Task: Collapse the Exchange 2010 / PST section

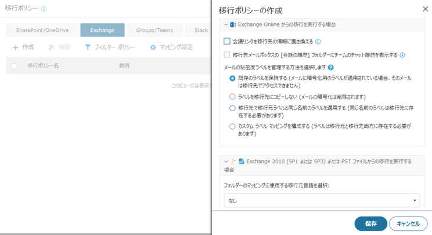Action: click(226, 161)
